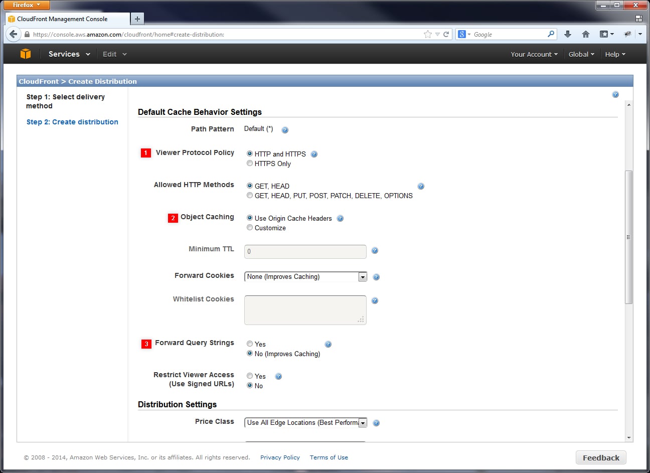
Task: Open help icon for Viewer Protocol Policy
Action: (314, 154)
